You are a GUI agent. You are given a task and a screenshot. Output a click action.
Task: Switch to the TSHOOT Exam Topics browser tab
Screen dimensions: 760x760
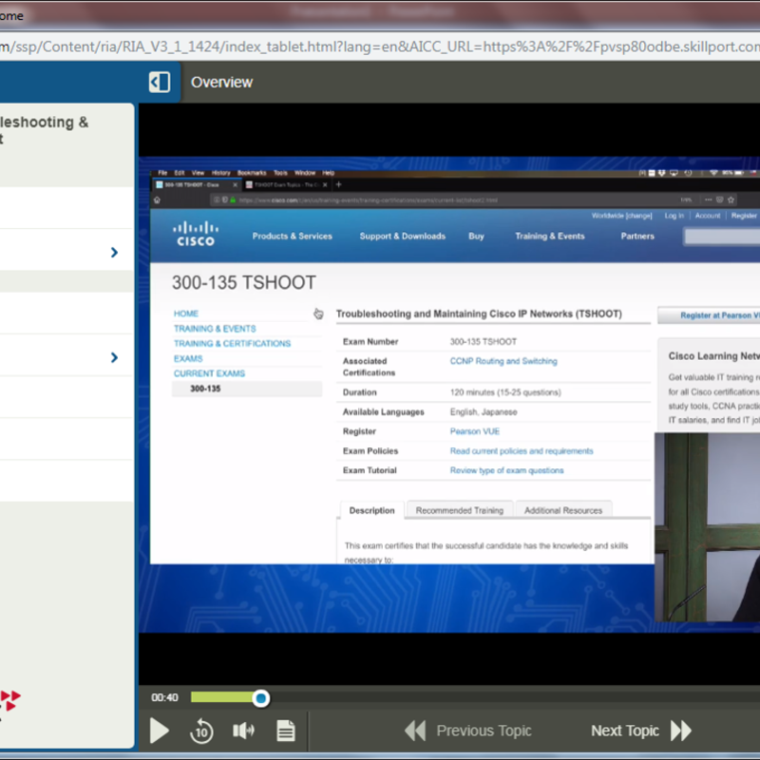286,184
